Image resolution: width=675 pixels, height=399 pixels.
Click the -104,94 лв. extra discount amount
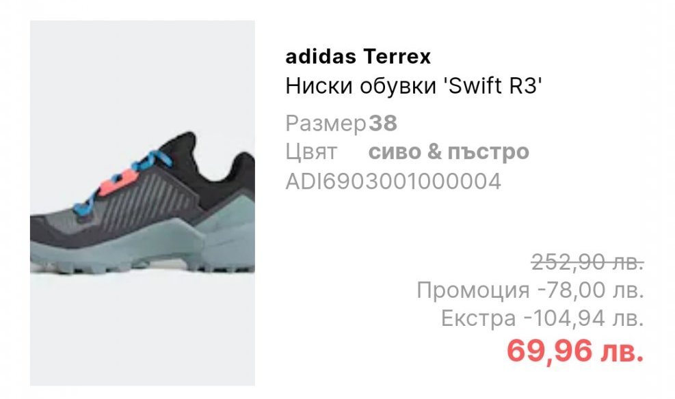coord(583,318)
